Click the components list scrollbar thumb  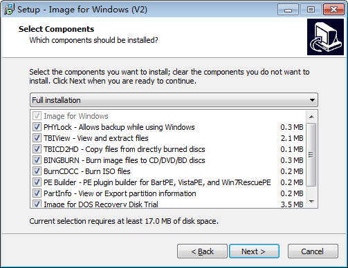click(311, 155)
